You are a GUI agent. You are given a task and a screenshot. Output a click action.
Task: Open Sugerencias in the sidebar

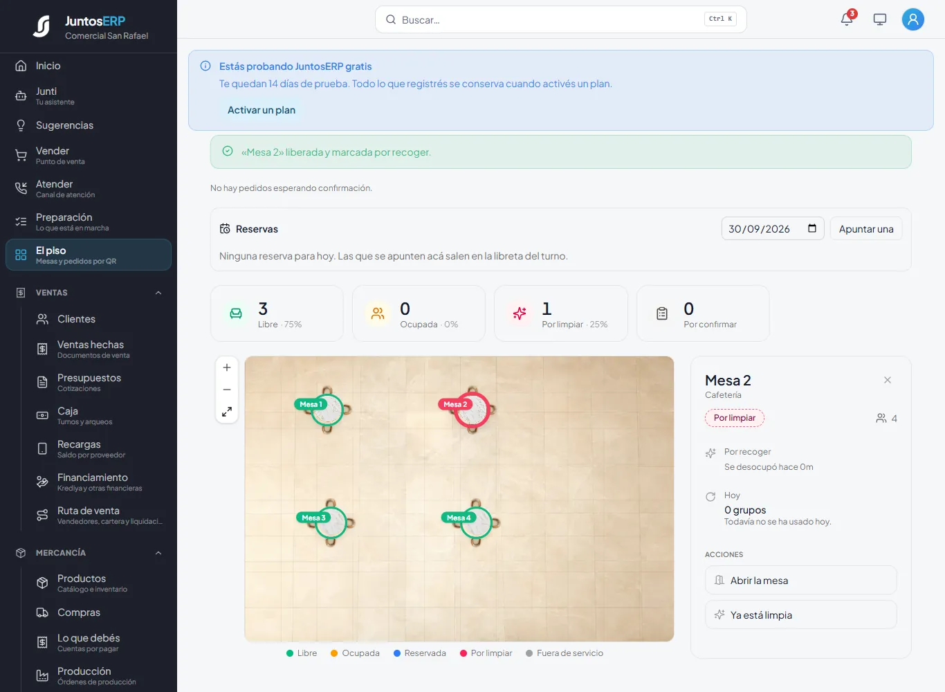pyautogui.click(x=89, y=125)
